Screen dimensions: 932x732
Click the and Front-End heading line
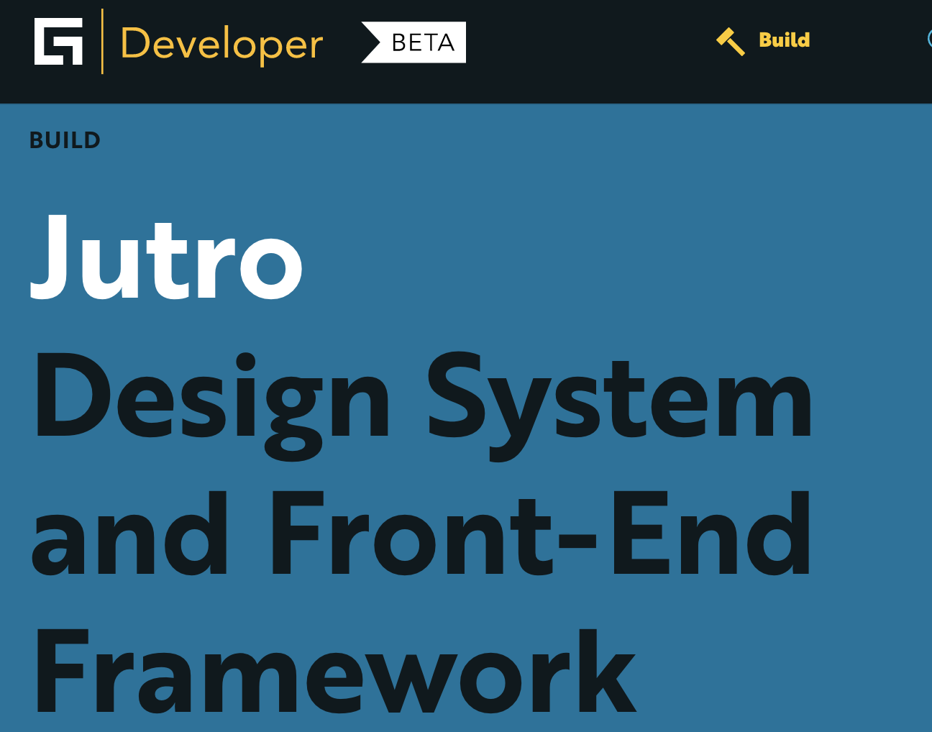pyautogui.click(x=421, y=534)
